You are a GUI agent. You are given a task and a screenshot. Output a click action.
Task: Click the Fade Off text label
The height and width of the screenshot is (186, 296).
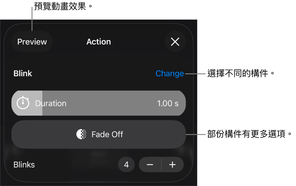pyautogui.click(x=107, y=134)
